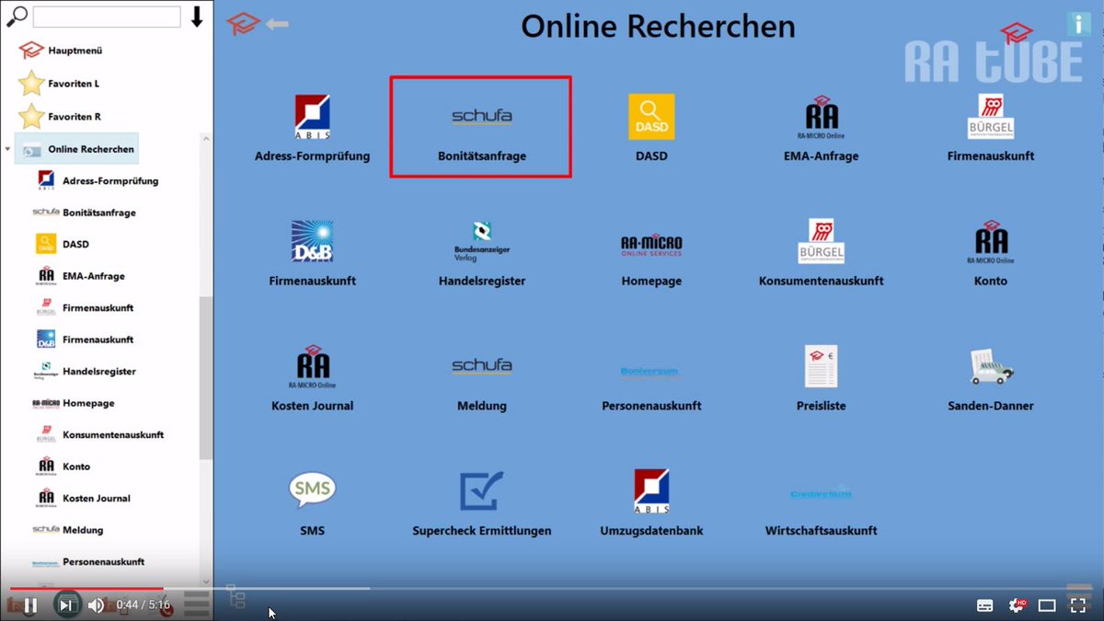Select Meldung in the sidebar tree
1104x621 pixels.
pyautogui.click(x=68, y=530)
